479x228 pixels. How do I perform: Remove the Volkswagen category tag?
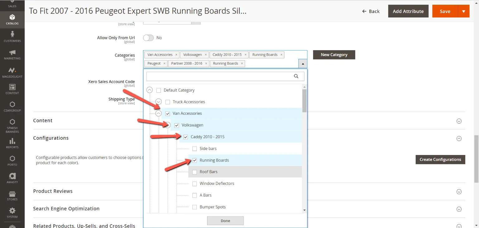coord(206,55)
